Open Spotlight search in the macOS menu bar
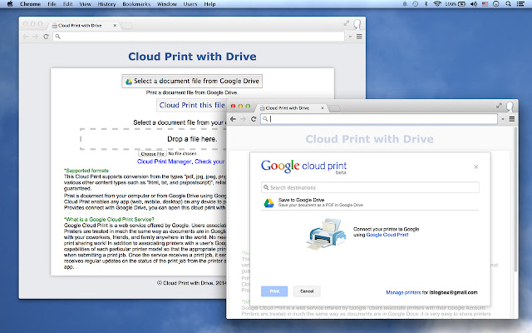Screen dimensions: 532x333 [509, 4]
